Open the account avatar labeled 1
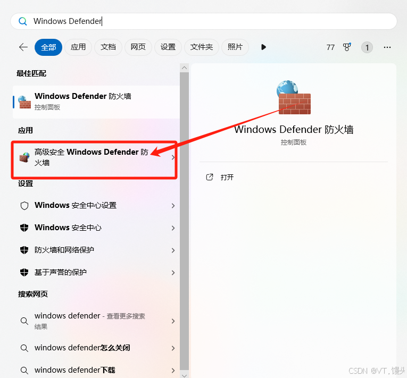The height and width of the screenshot is (378, 407). 367,47
